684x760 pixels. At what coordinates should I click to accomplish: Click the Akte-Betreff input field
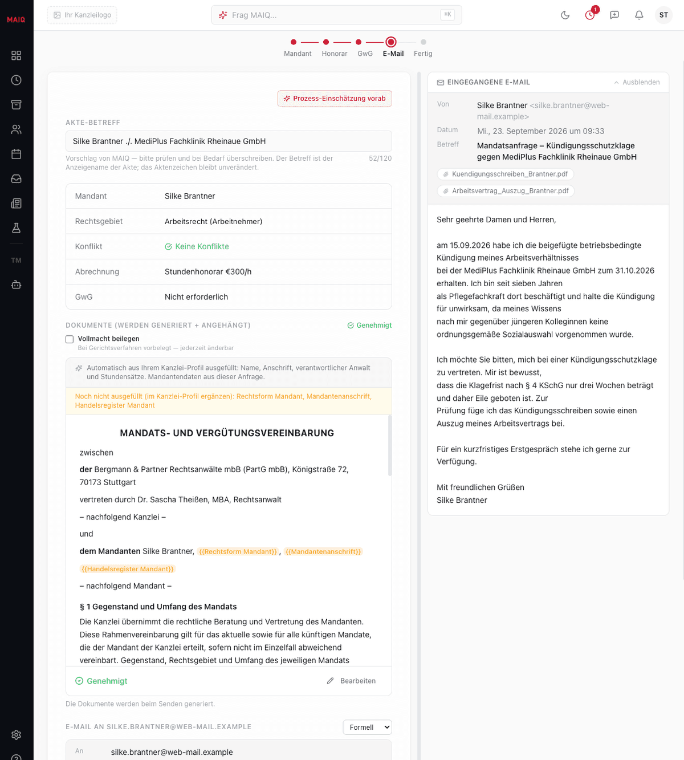pos(229,141)
